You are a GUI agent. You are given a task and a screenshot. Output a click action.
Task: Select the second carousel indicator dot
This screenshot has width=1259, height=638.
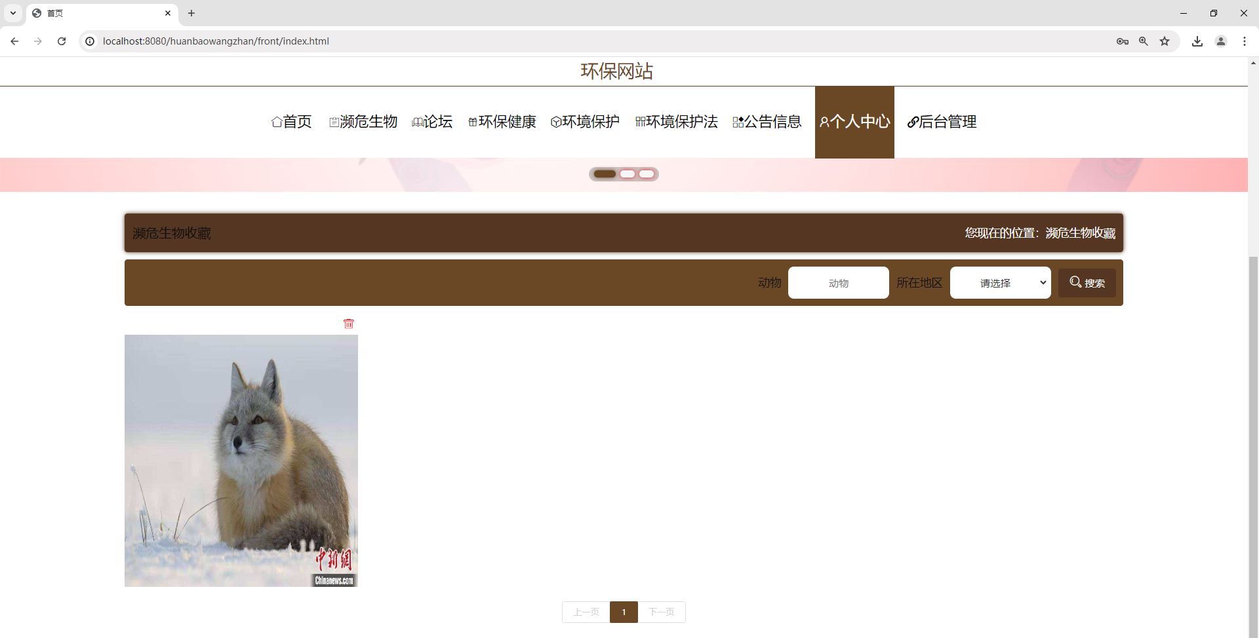pos(628,174)
